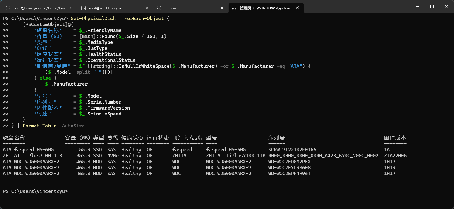
Task: Click the 序列号 column header in the table
Action: click(x=276, y=138)
